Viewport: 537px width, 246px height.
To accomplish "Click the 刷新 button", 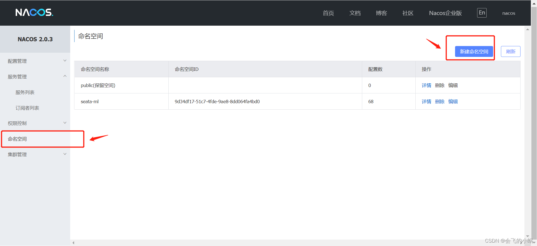I will click(x=510, y=52).
